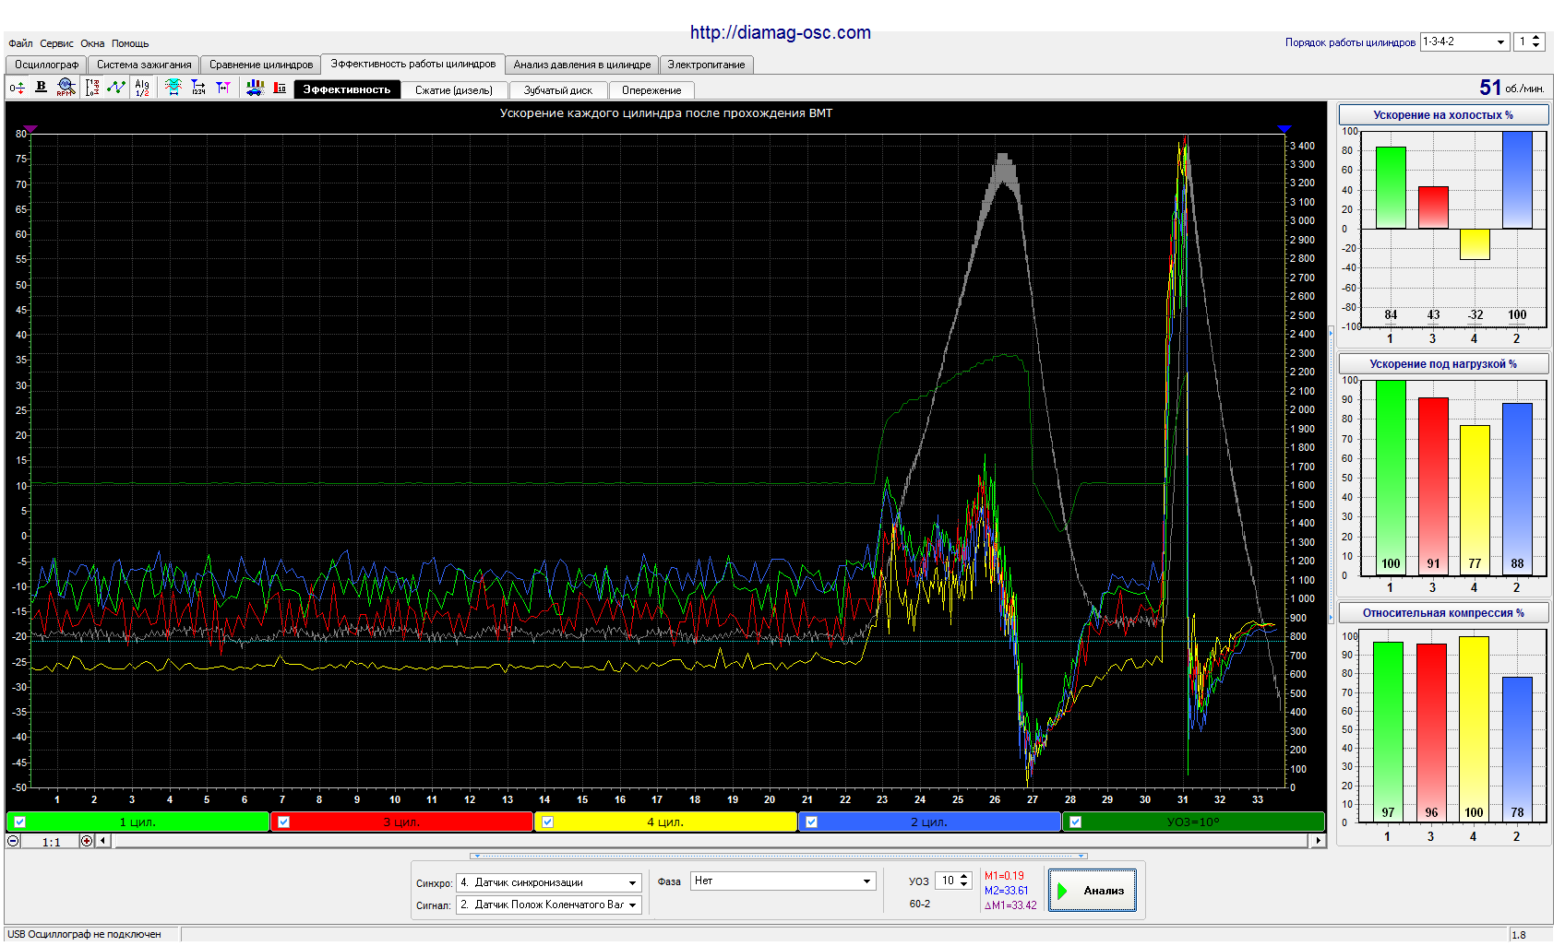Select the Эффективность sub-tab

click(347, 89)
